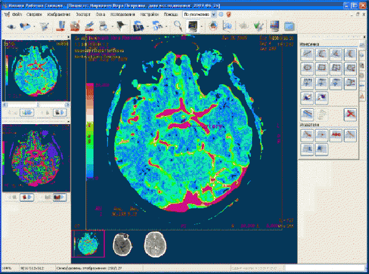Select the first arrow pointer tool under Указатели
This screenshot has width=369, height=274.
(x=307, y=135)
